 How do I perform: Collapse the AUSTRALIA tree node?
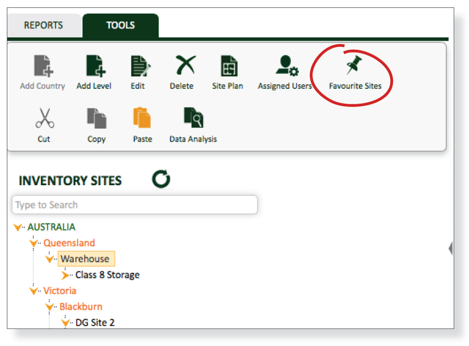click(x=18, y=228)
